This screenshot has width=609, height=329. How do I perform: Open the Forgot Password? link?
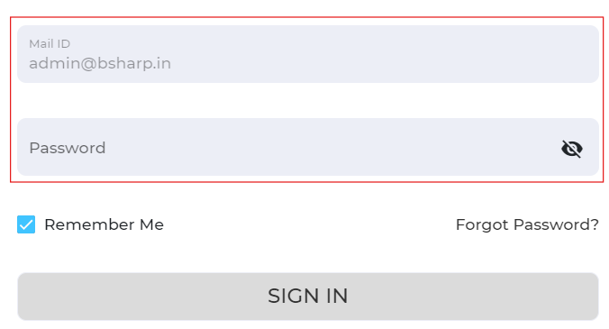click(527, 224)
